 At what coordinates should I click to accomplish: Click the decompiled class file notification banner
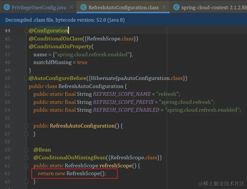point(124,20)
